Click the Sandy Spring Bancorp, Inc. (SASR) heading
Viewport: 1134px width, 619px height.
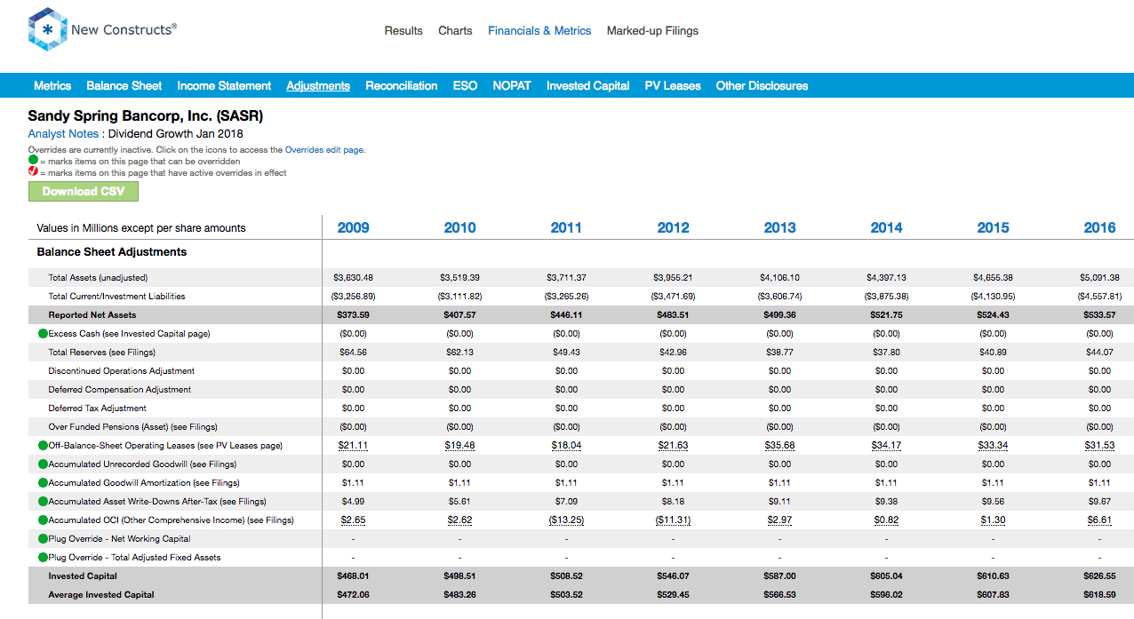pyautogui.click(x=146, y=116)
